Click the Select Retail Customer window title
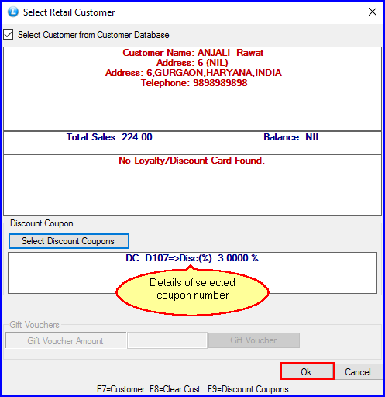Screen dimensions: 385x397 pyautogui.click(x=69, y=12)
